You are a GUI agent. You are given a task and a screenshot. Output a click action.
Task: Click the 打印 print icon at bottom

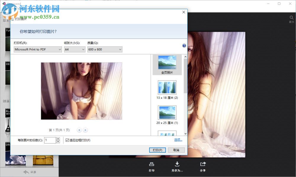pos(152,164)
